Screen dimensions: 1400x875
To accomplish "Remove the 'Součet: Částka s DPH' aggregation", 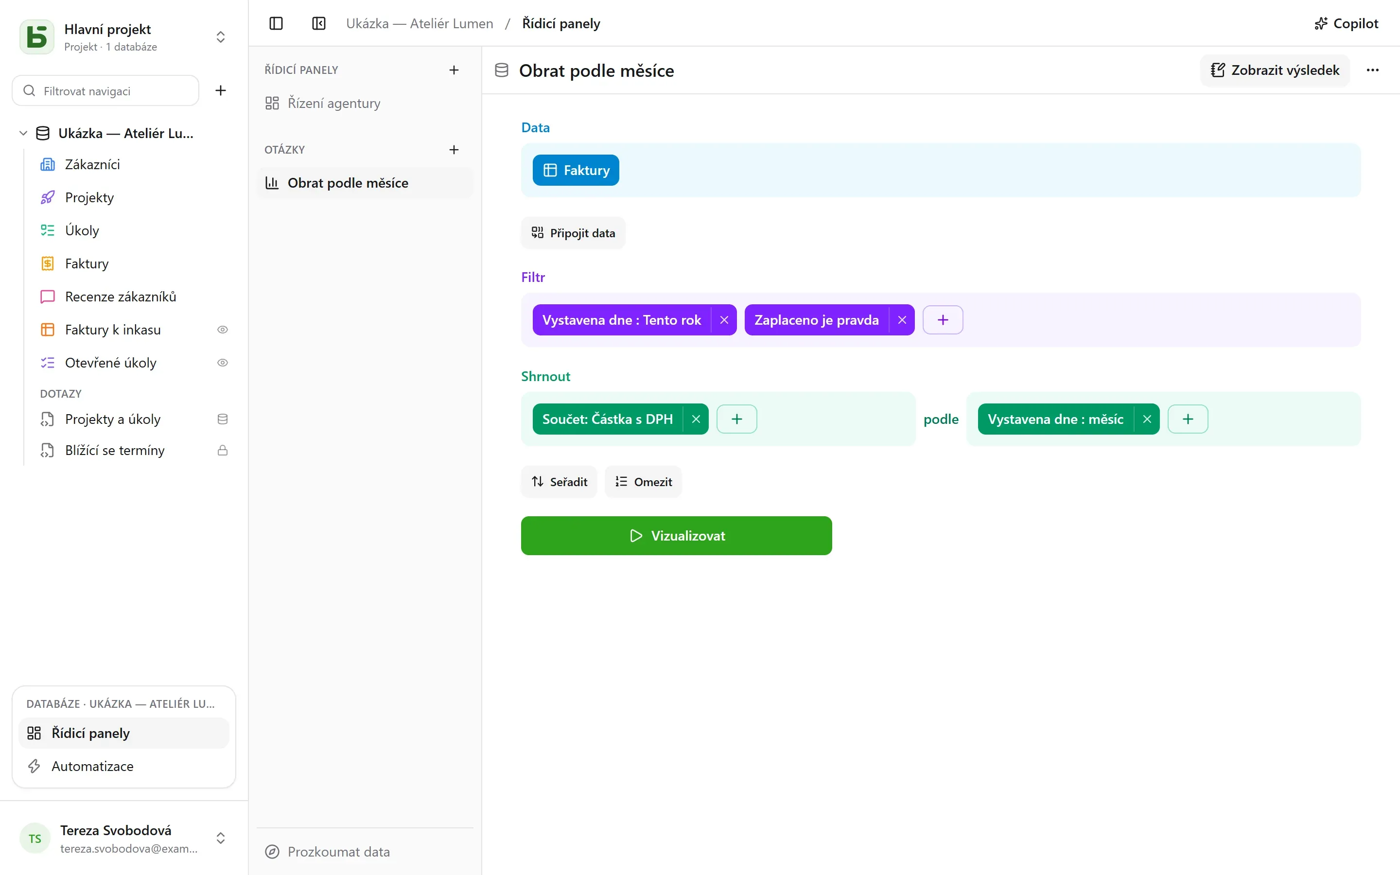I will coord(696,419).
